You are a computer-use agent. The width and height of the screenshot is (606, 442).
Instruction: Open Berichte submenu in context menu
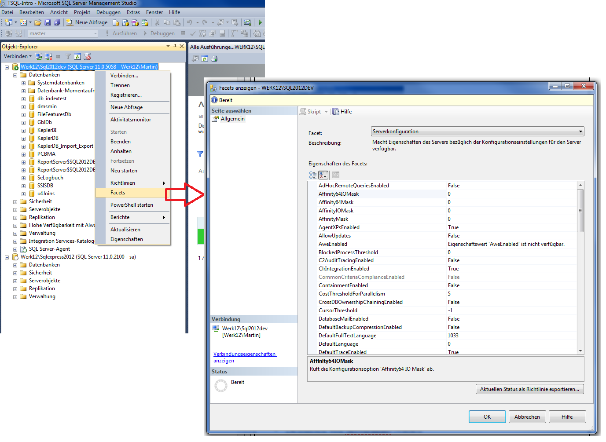[x=133, y=217]
